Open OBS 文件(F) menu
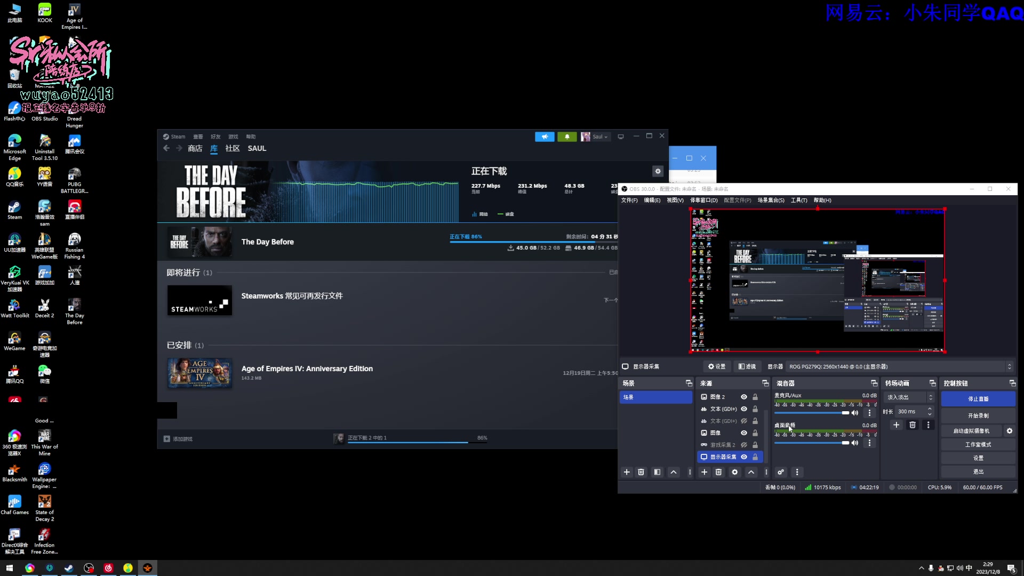The image size is (1024, 576). [x=629, y=201]
